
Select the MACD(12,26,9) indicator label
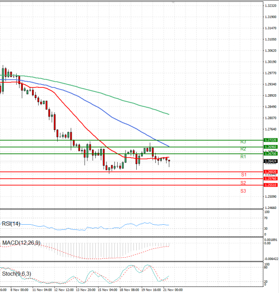click(x=21, y=243)
